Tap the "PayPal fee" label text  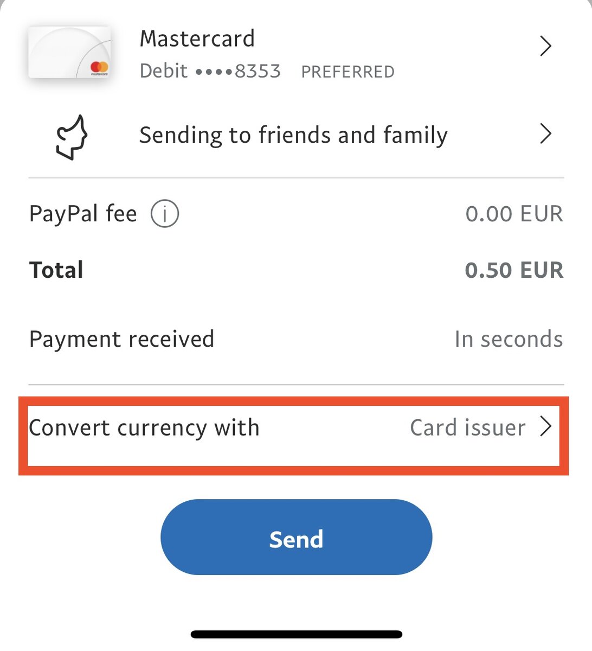click(83, 214)
